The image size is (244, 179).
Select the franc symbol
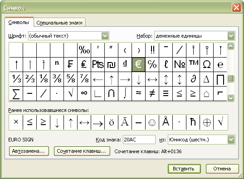(x=70, y=64)
